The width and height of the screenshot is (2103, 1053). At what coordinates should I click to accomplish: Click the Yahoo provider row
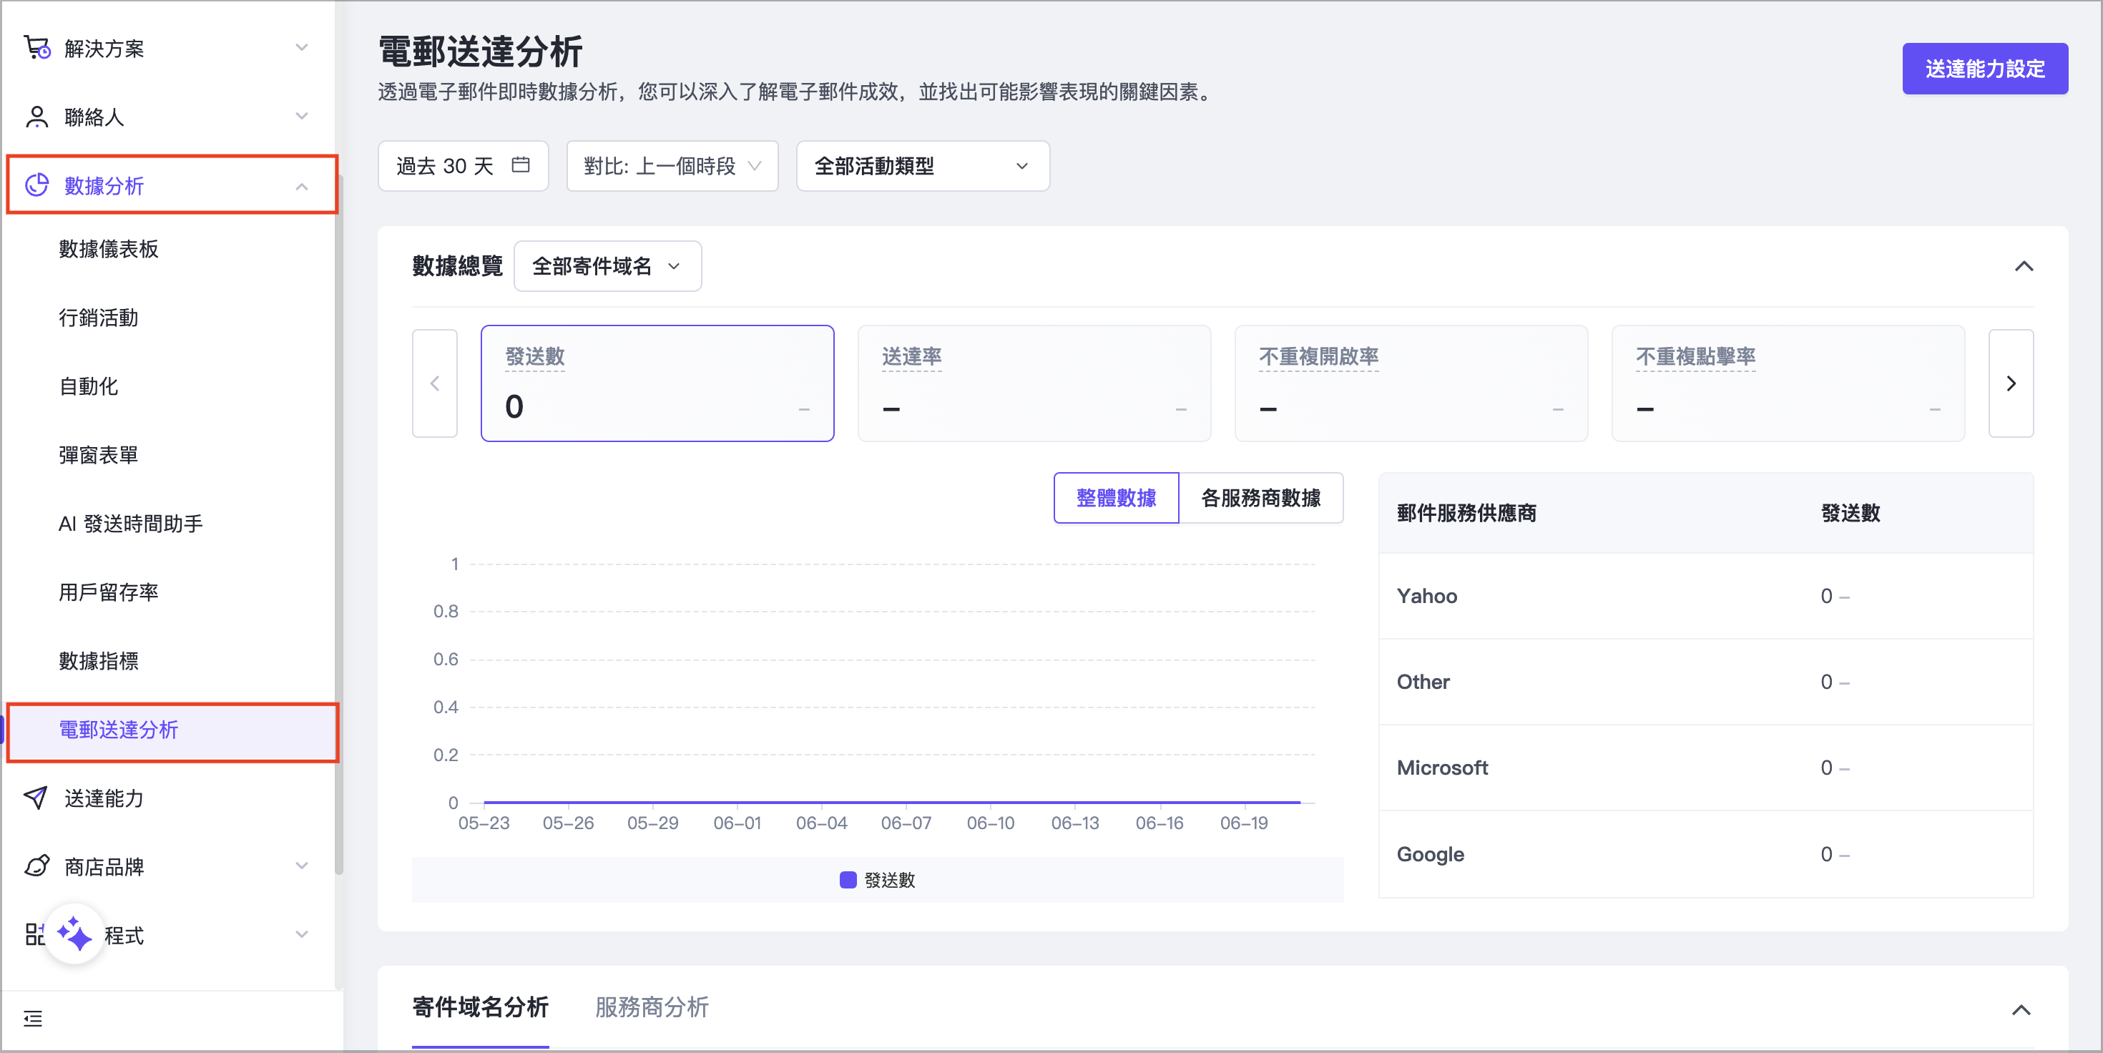pyautogui.click(x=1705, y=596)
